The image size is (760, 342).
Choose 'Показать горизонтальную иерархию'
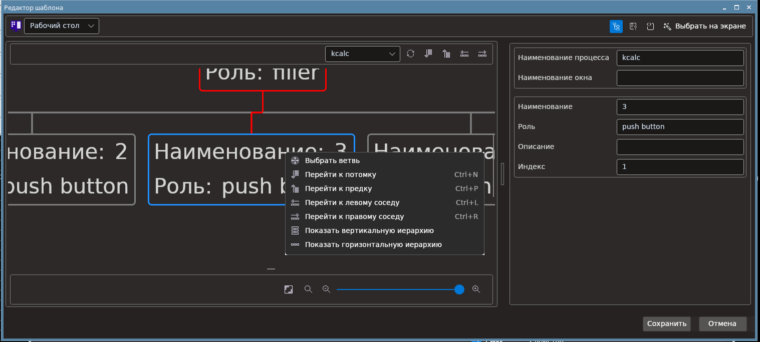pyautogui.click(x=385, y=244)
